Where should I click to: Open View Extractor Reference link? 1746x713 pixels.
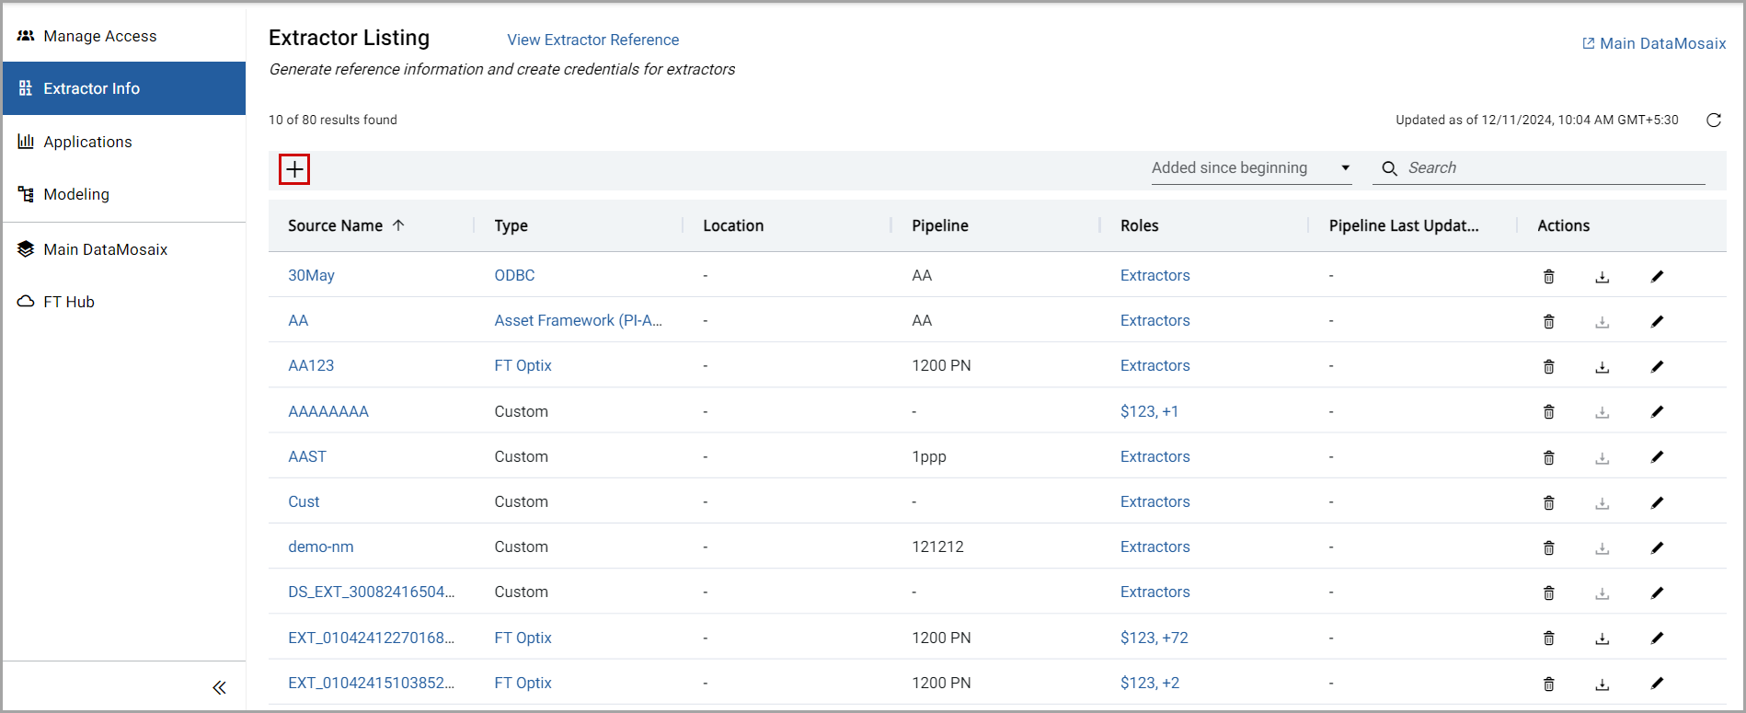pos(592,40)
